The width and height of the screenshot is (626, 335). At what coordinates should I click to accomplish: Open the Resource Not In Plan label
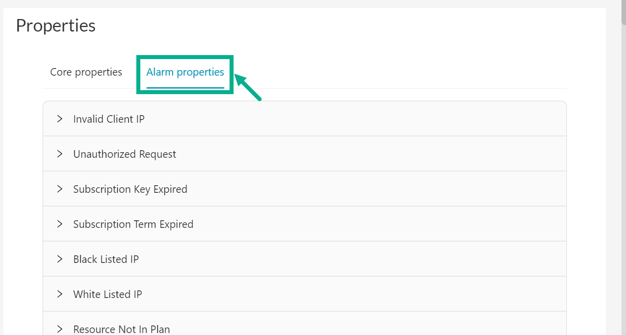point(121,329)
